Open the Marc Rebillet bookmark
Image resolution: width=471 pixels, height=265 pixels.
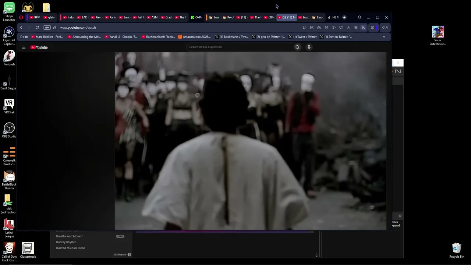pos(47,37)
